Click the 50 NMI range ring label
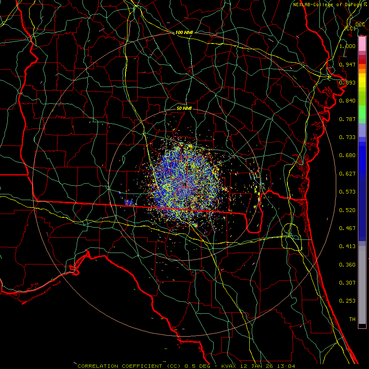 pos(184,109)
